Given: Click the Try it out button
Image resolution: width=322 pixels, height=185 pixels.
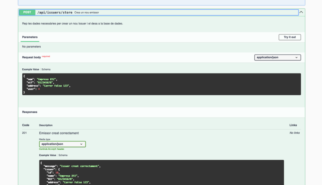Looking at the screenshot, I should (x=290, y=37).
